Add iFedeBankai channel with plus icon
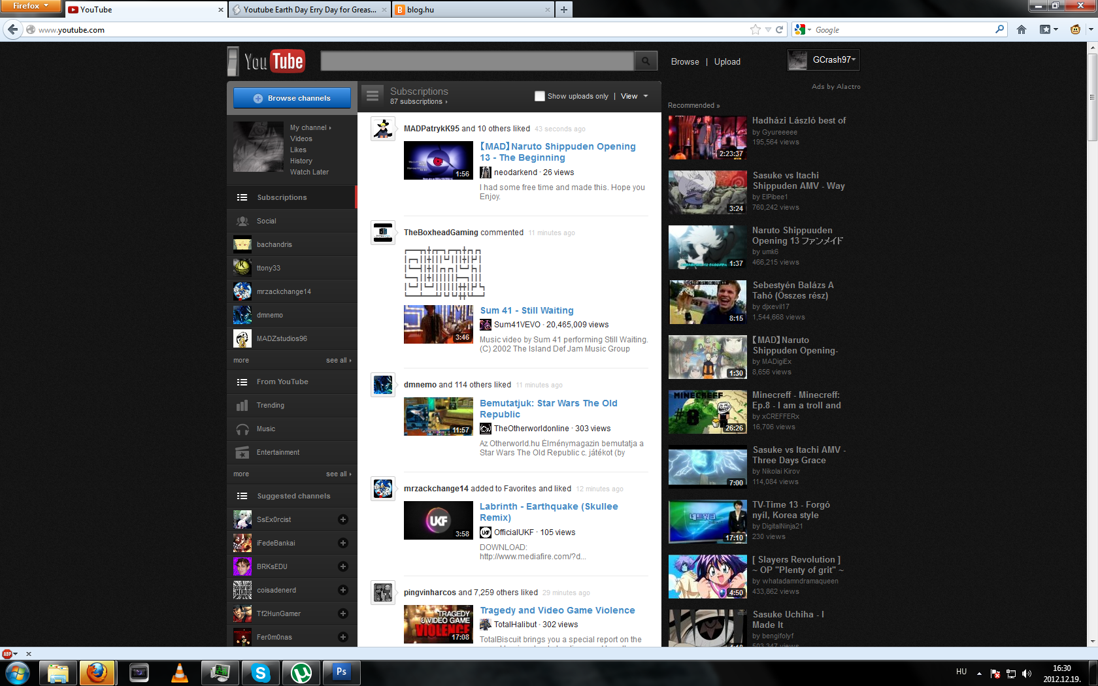 pyautogui.click(x=342, y=543)
